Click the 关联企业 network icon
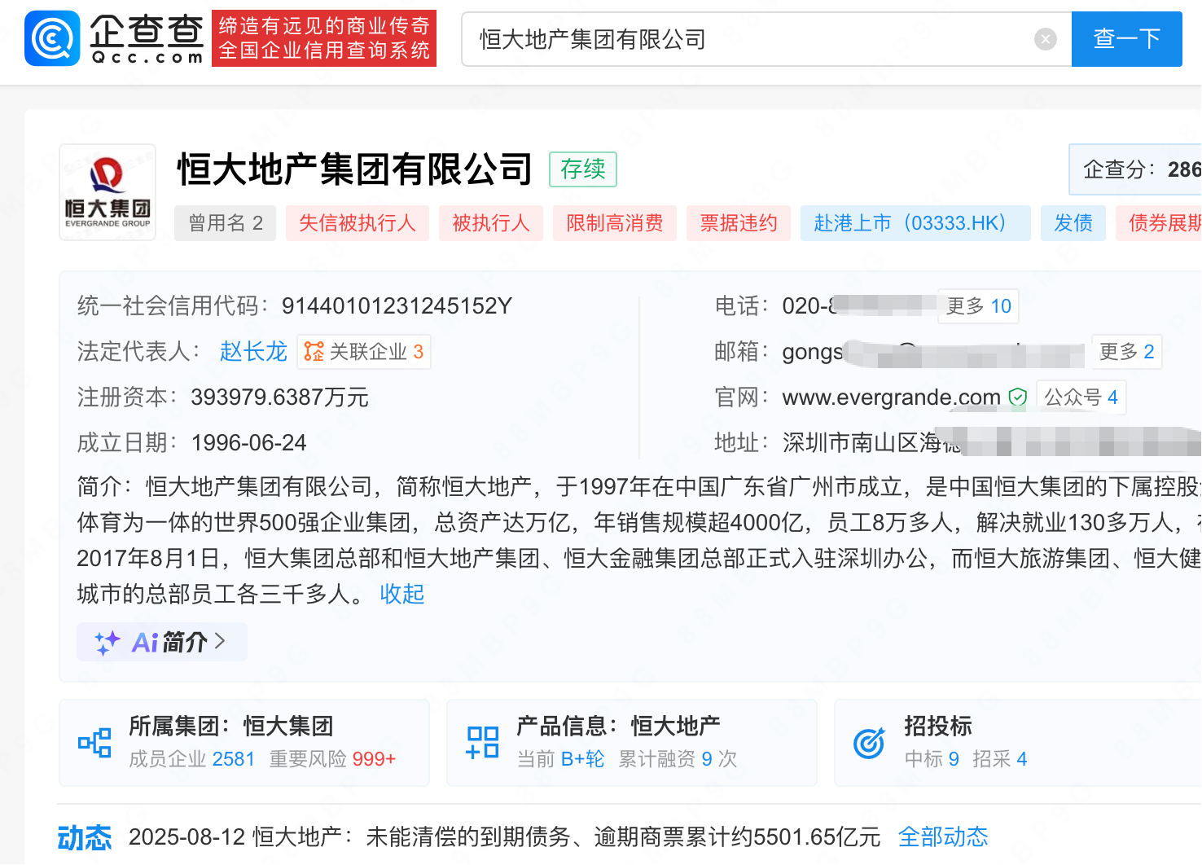 tap(314, 352)
